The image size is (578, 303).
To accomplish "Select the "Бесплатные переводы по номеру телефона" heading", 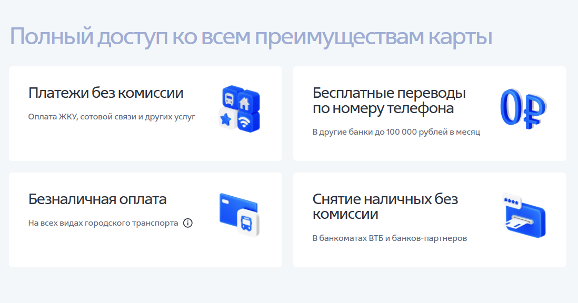I will click(x=389, y=101).
